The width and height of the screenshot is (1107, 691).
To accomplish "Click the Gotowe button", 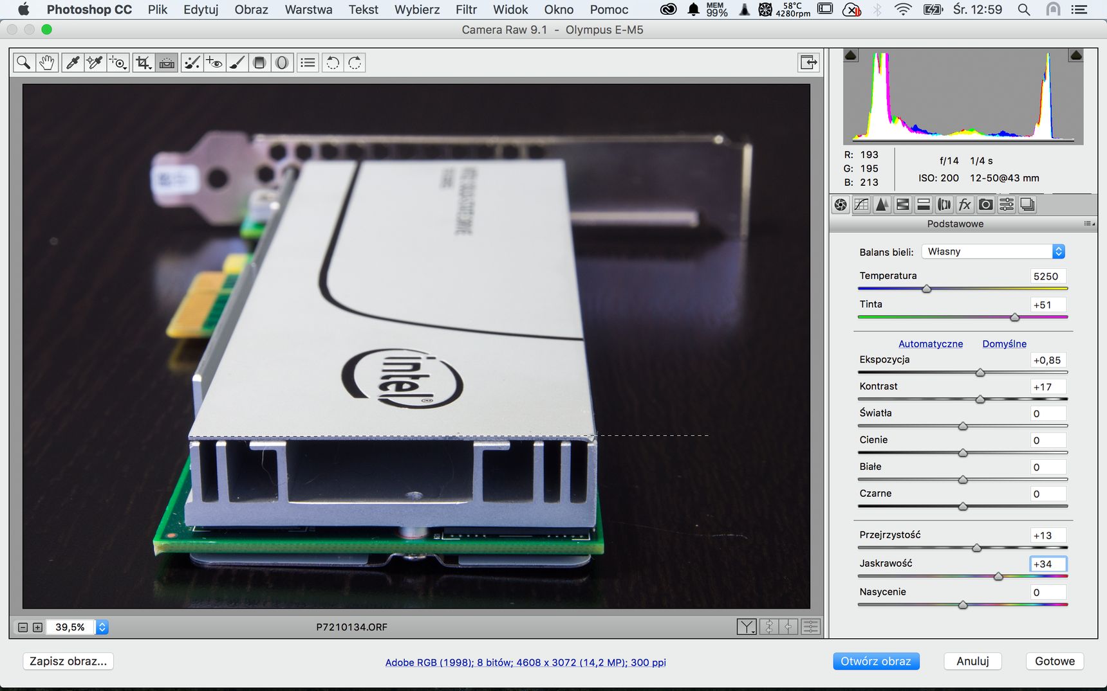I will tap(1055, 661).
